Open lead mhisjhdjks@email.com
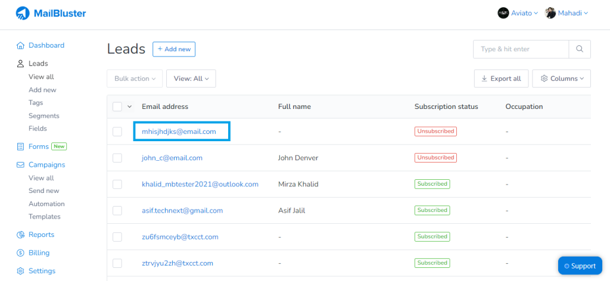This screenshot has height=281, width=610. (x=179, y=132)
